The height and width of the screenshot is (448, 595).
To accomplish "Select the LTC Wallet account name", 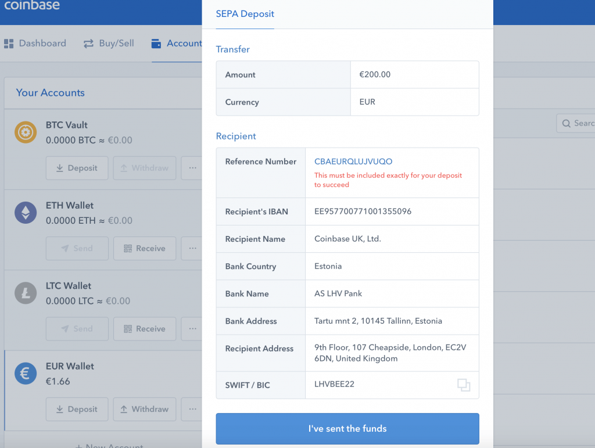I will point(69,286).
